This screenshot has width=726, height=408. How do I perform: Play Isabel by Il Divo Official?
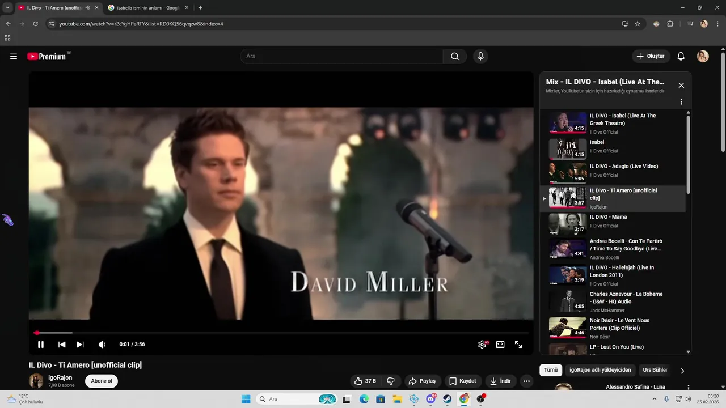[x=613, y=148]
